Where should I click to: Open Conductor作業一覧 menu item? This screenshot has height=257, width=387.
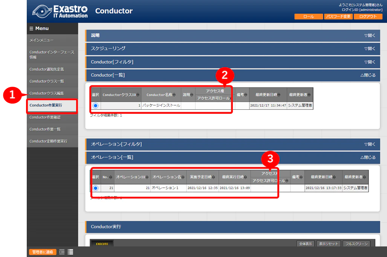[x=52, y=129]
